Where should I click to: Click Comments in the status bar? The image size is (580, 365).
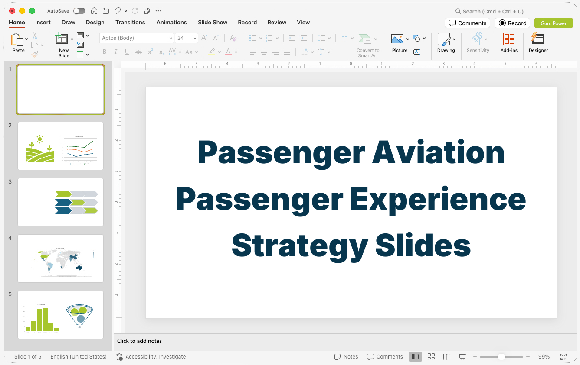[385, 357]
